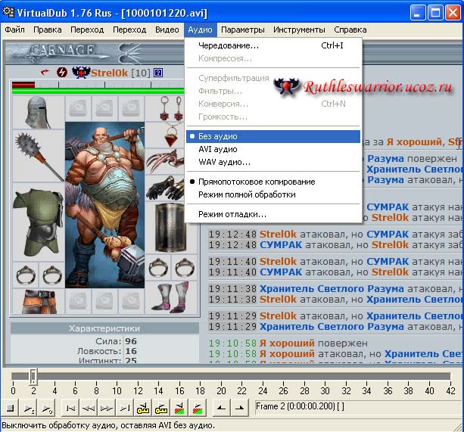This screenshot has height=432, width=464.
Task: Maximize the VirtualDub window
Action: click(x=435, y=13)
